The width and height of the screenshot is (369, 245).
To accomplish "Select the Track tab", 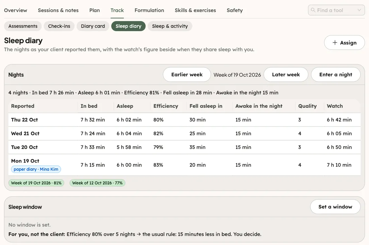I will tap(117, 10).
